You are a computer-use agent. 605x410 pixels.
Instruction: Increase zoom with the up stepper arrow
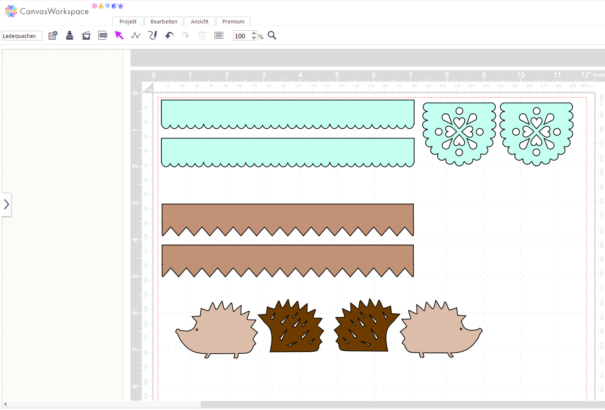(x=254, y=33)
